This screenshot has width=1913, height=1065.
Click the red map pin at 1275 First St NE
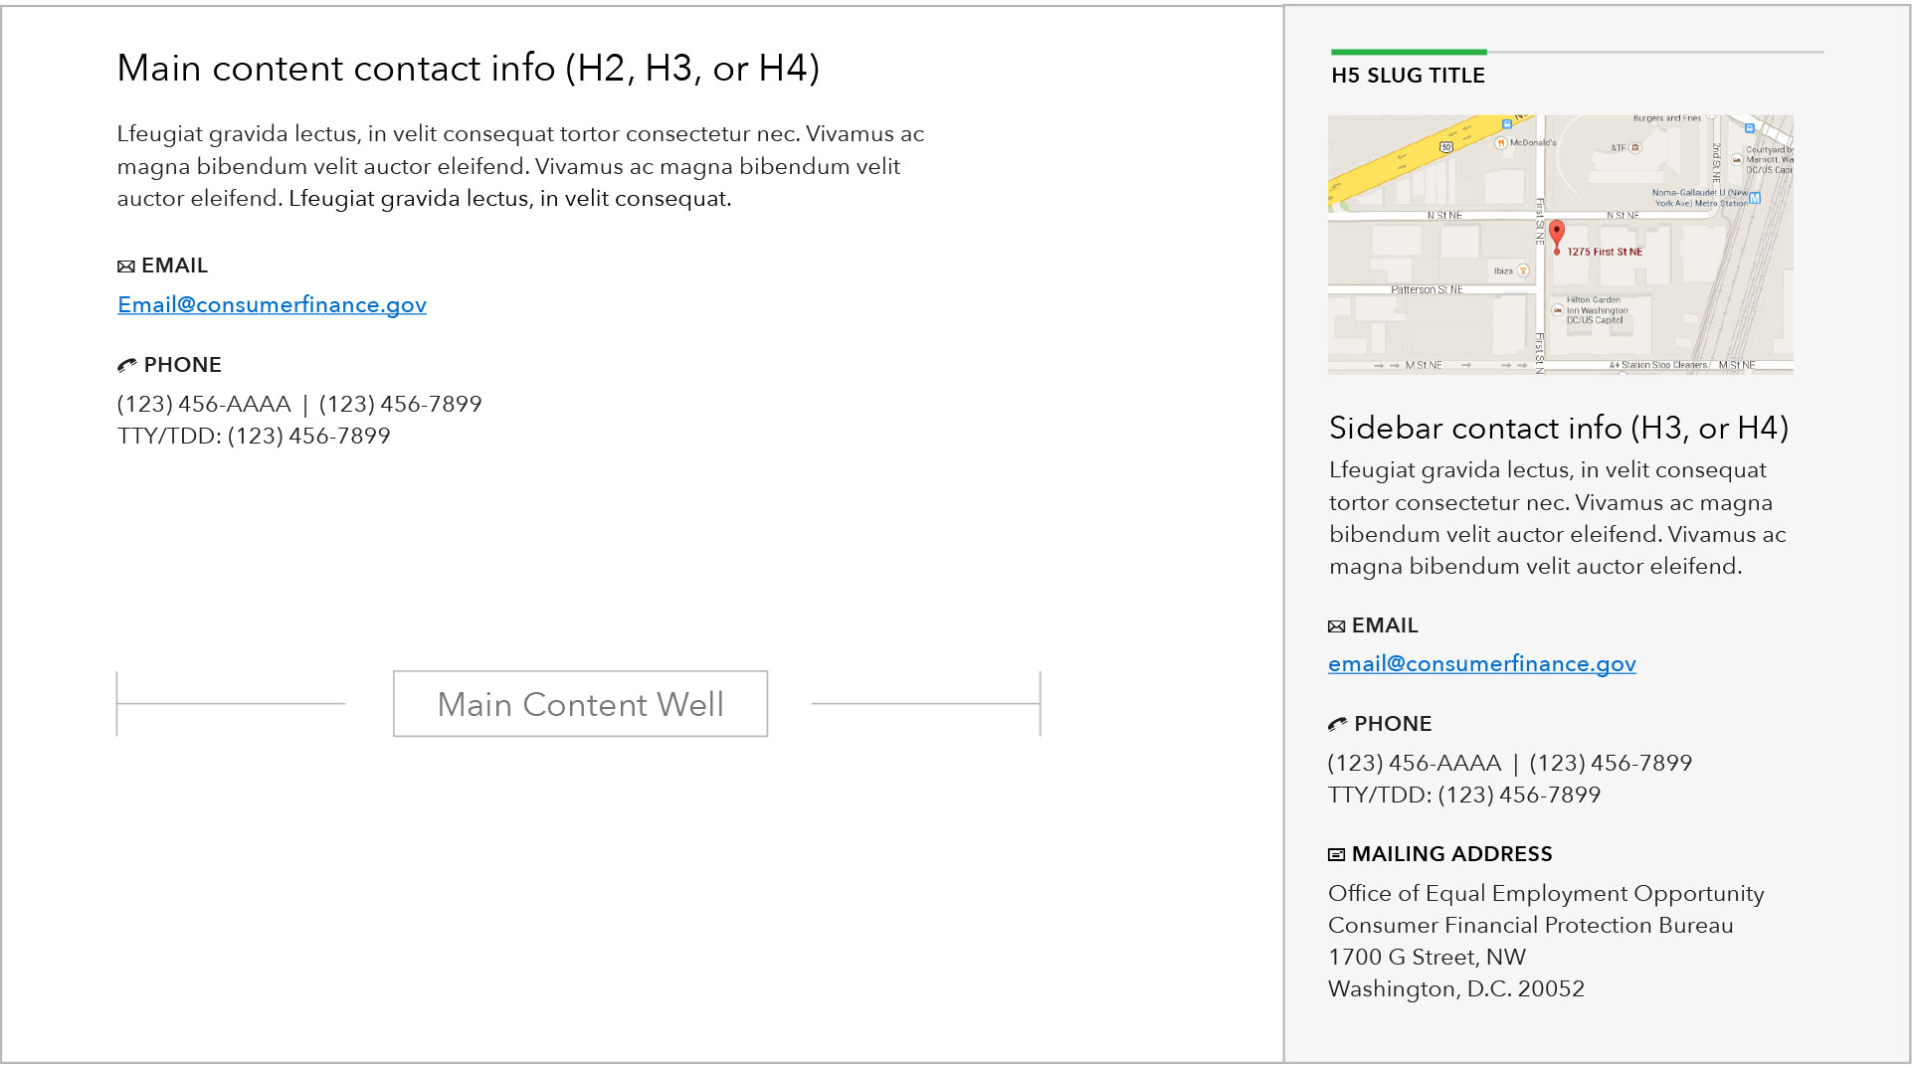tap(1557, 237)
